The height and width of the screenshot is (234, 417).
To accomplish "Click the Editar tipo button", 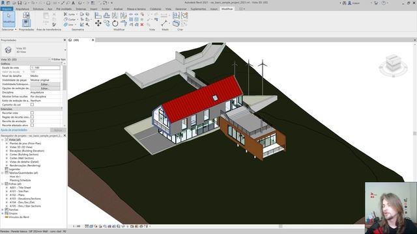I will click(x=58, y=59).
